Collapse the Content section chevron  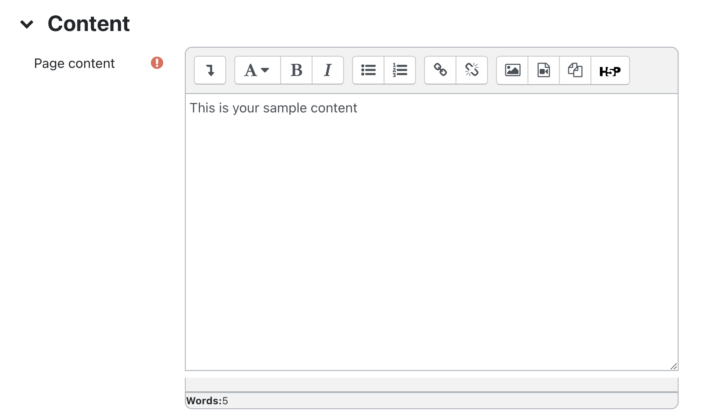pos(27,24)
